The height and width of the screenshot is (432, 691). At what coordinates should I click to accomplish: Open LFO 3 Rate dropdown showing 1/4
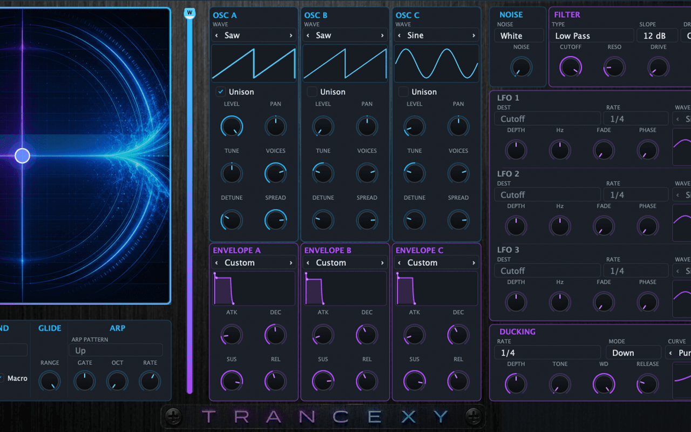pyautogui.click(x=636, y=271)
